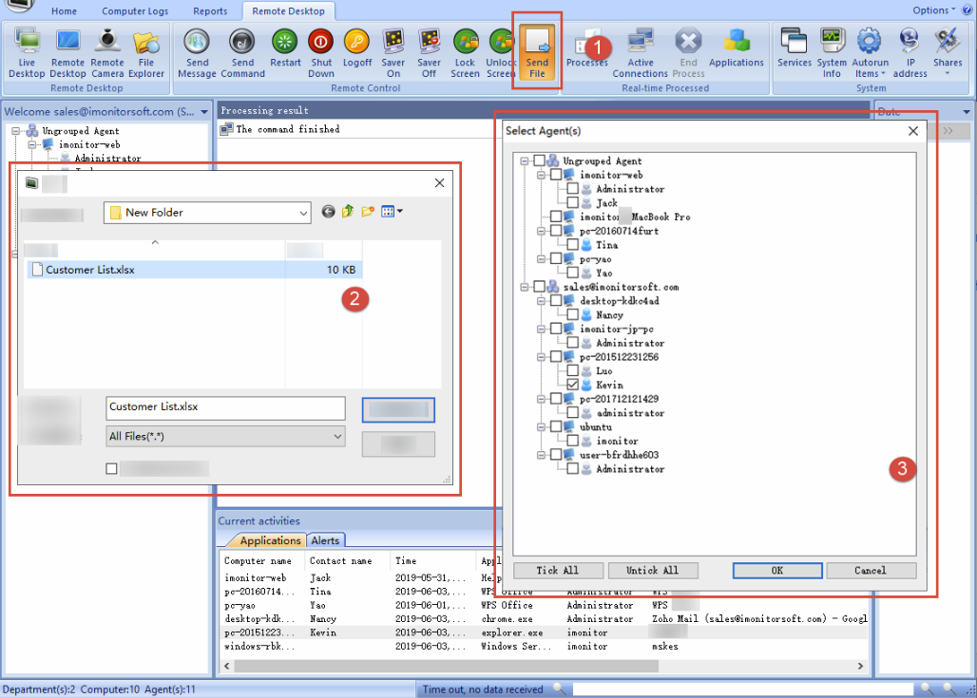Go up one folder level

348,212
